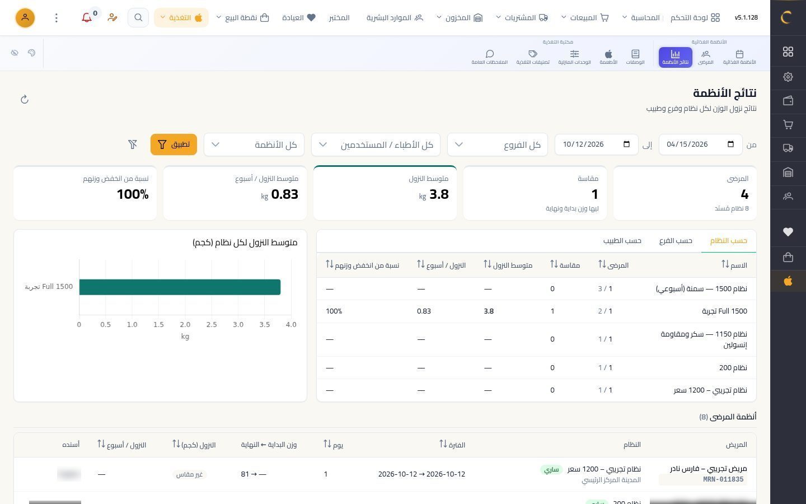Viewport: 806px width, 504px height.
Task: Open the user avatar menu
Action: point(25,18)
